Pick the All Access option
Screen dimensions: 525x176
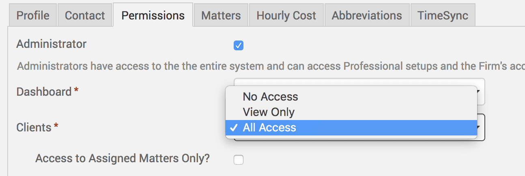click(269, 128)
